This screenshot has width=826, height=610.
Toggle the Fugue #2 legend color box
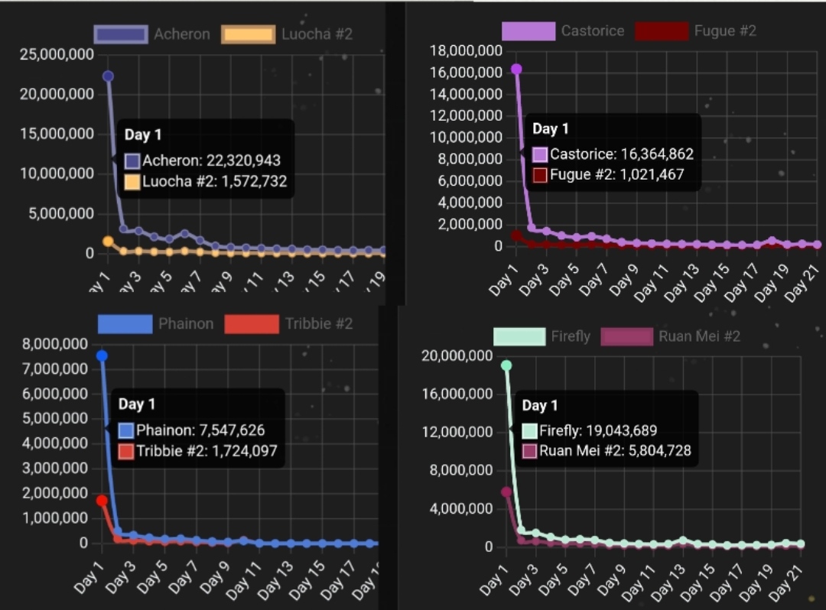point(662,31)
